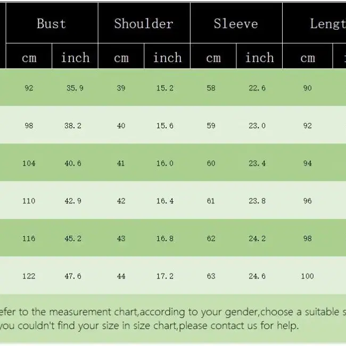346x346 pixels.
Task: Select the sleeve value 58 cell
Action: click(211, 88)
